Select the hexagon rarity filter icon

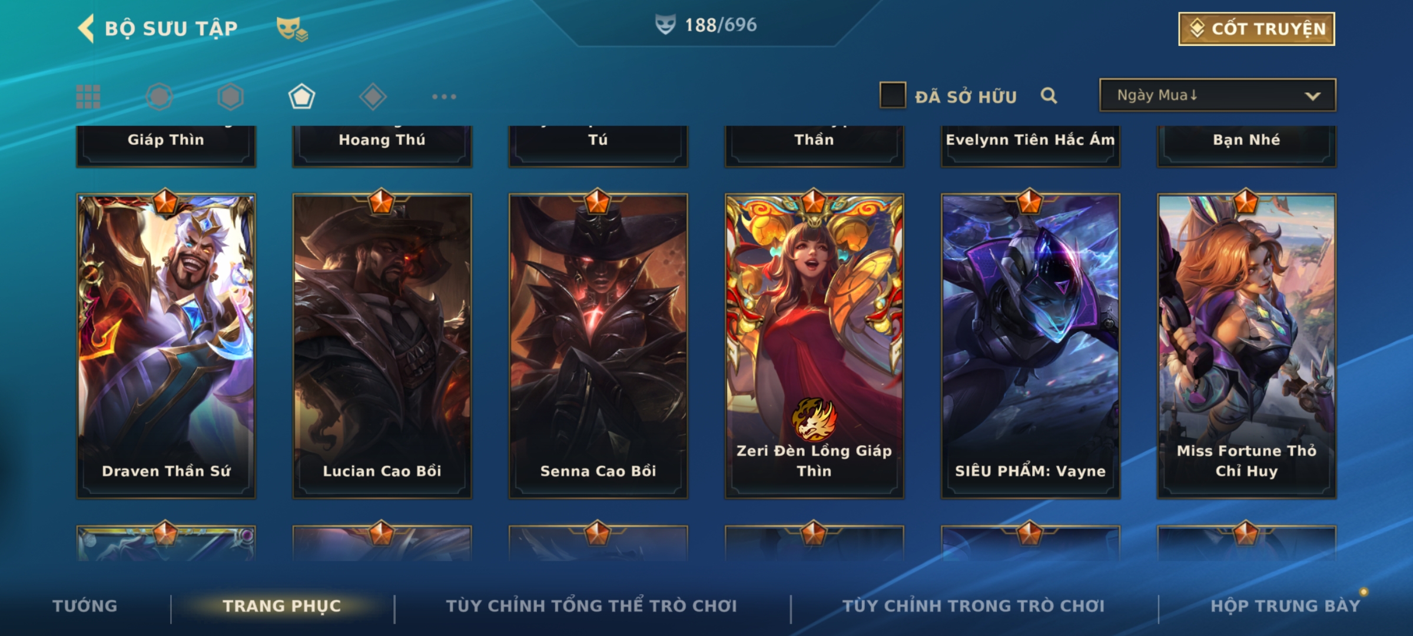click(230, 97)
